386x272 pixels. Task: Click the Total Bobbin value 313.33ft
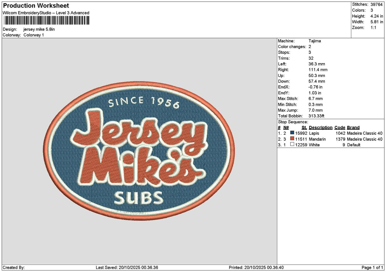[x=317, y=116]
